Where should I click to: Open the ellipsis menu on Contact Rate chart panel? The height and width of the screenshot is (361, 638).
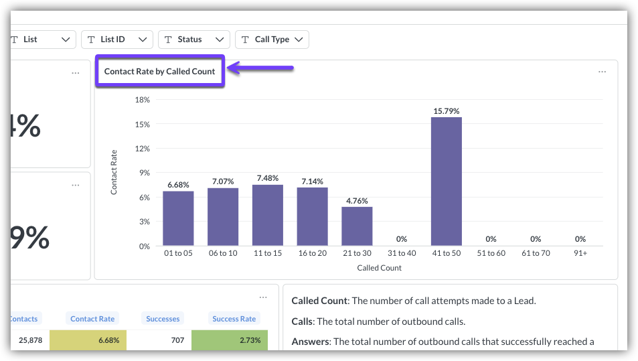tap(602, 72)
